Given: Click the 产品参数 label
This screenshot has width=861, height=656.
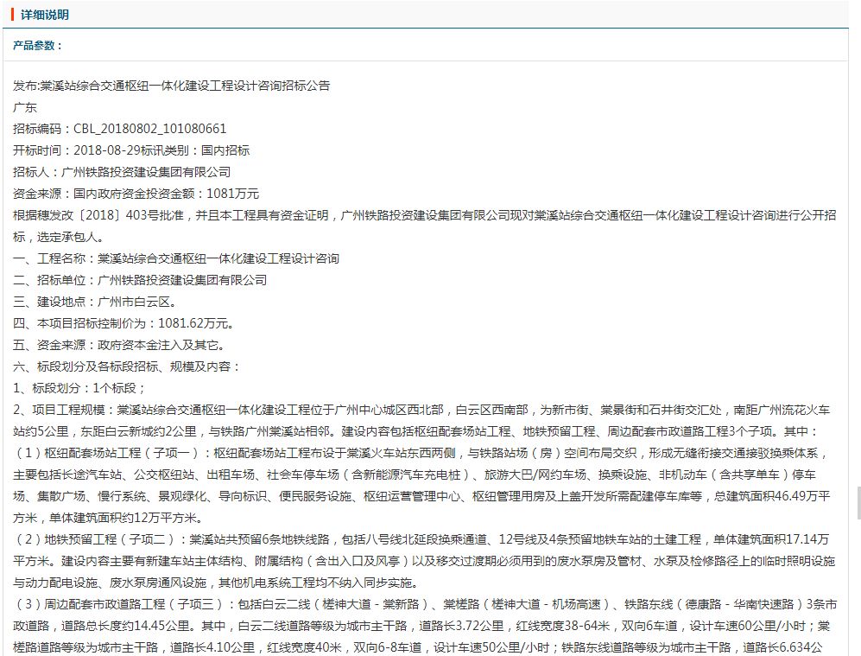Looking at the screenshot, I should [x=38, y=46].
